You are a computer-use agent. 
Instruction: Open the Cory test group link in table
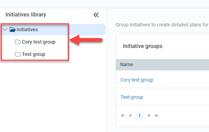point(137,80)
